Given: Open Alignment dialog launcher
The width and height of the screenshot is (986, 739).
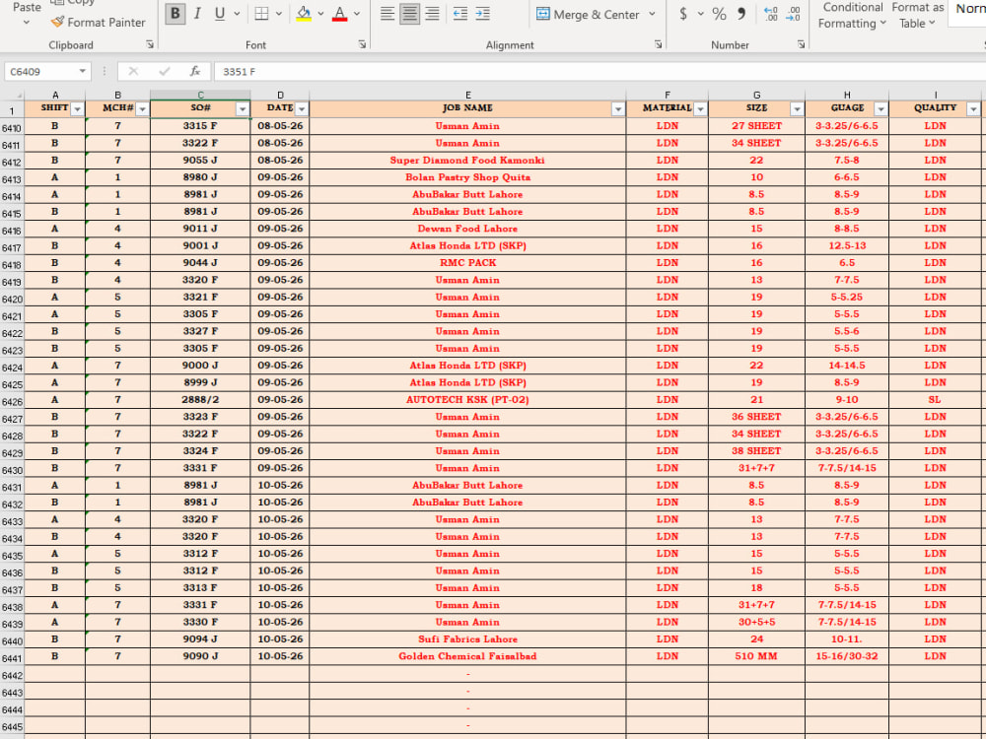Looking at the screenshot, I should click(x=658, y=44).
